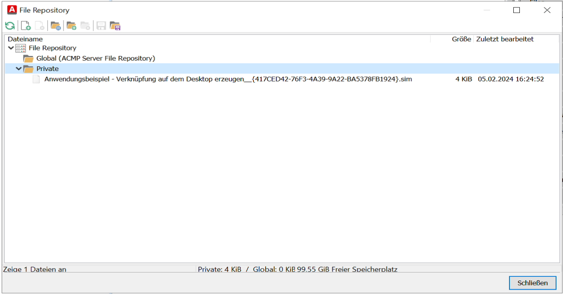
Task: Expand the Global (ACMP Server File Repository) folder
Action: (28, 58)
